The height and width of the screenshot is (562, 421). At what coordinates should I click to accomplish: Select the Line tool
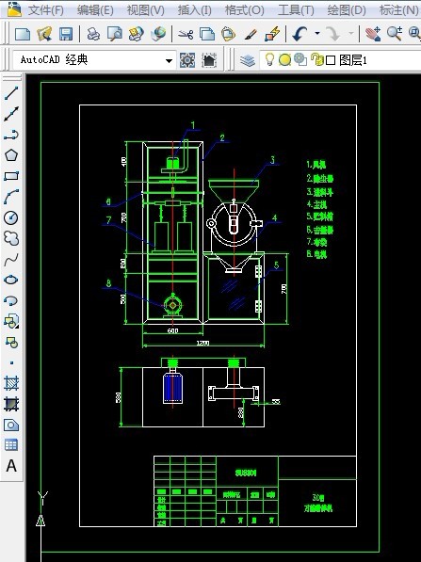[11, 93]
